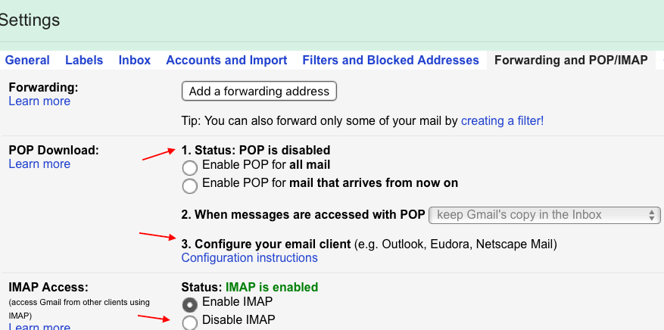Open Accounts and Import tab
664x330 pixels.
tap(226, 60)
